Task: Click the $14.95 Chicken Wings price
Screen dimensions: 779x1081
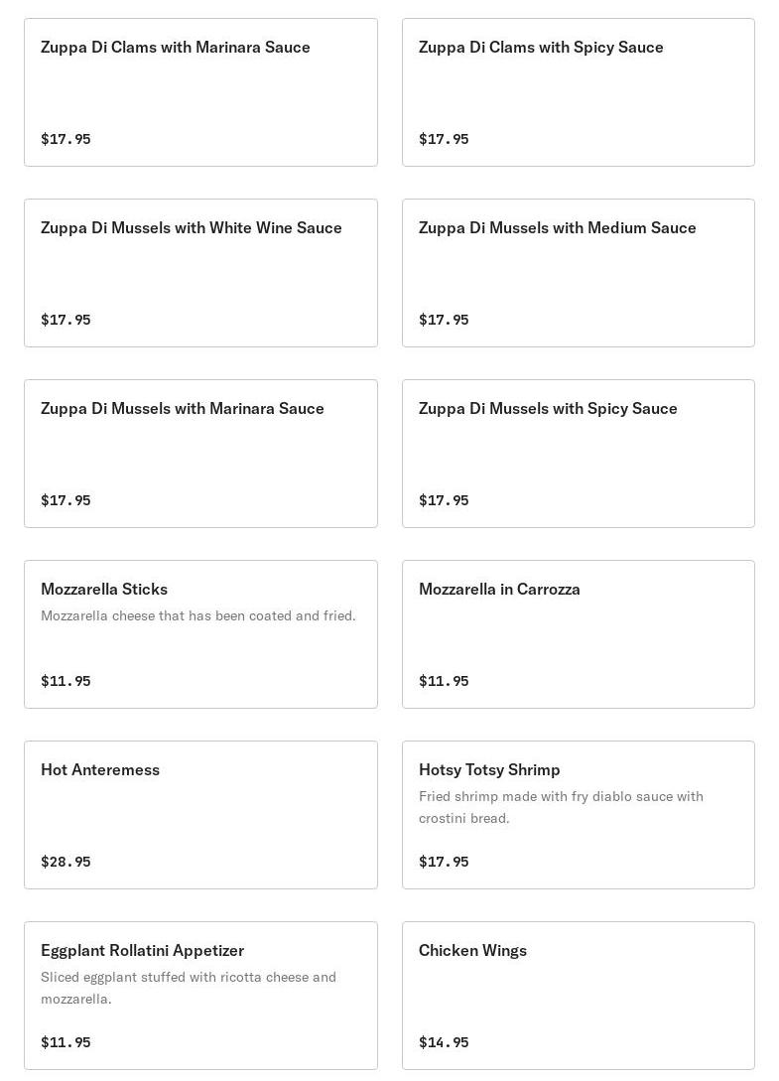Action: tap(444, 1042)
